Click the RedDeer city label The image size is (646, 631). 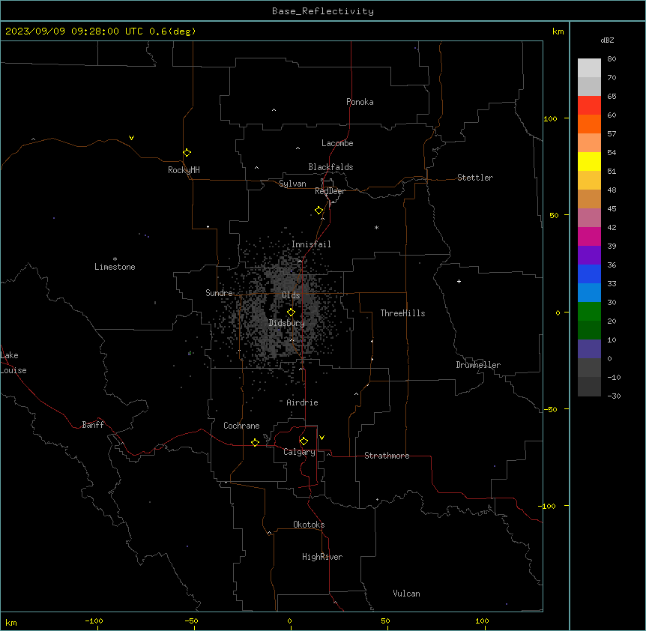click(x=330, y=191)
